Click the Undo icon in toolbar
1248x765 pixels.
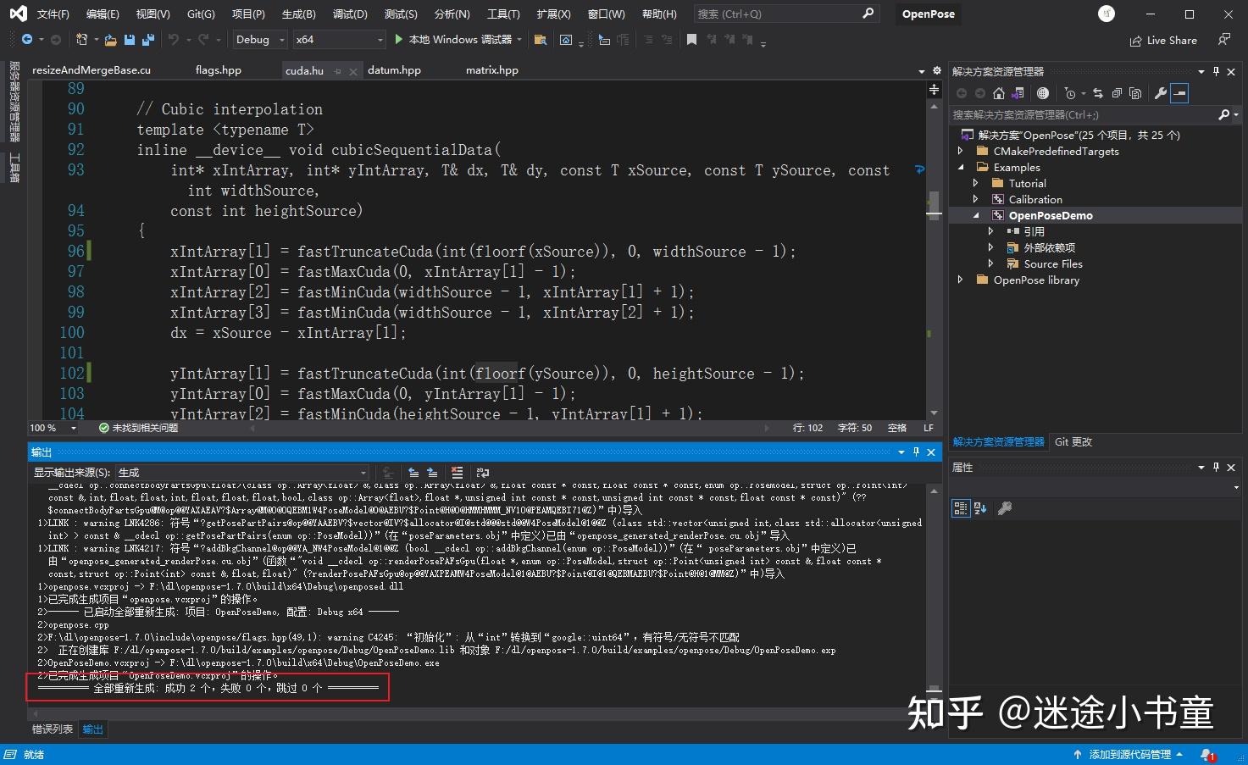(175, 39)
